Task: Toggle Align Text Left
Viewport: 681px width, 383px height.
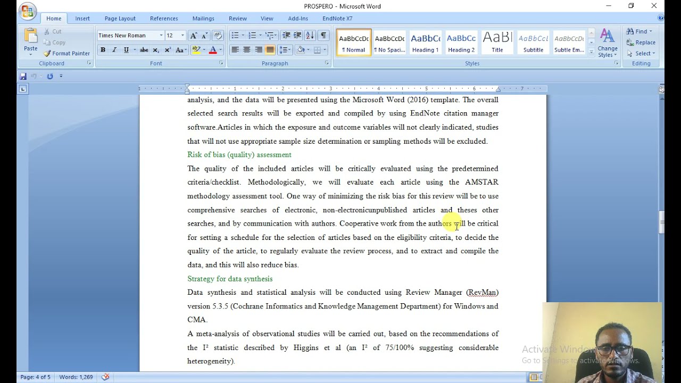Action: (235, 50)
